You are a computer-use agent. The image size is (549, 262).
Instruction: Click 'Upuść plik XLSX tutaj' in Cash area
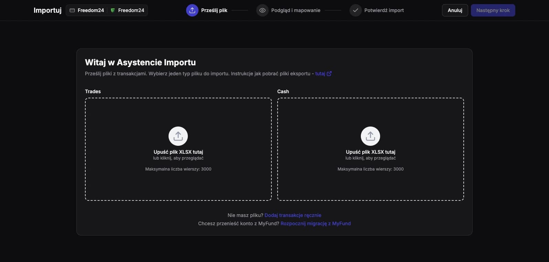pos(370,152)
